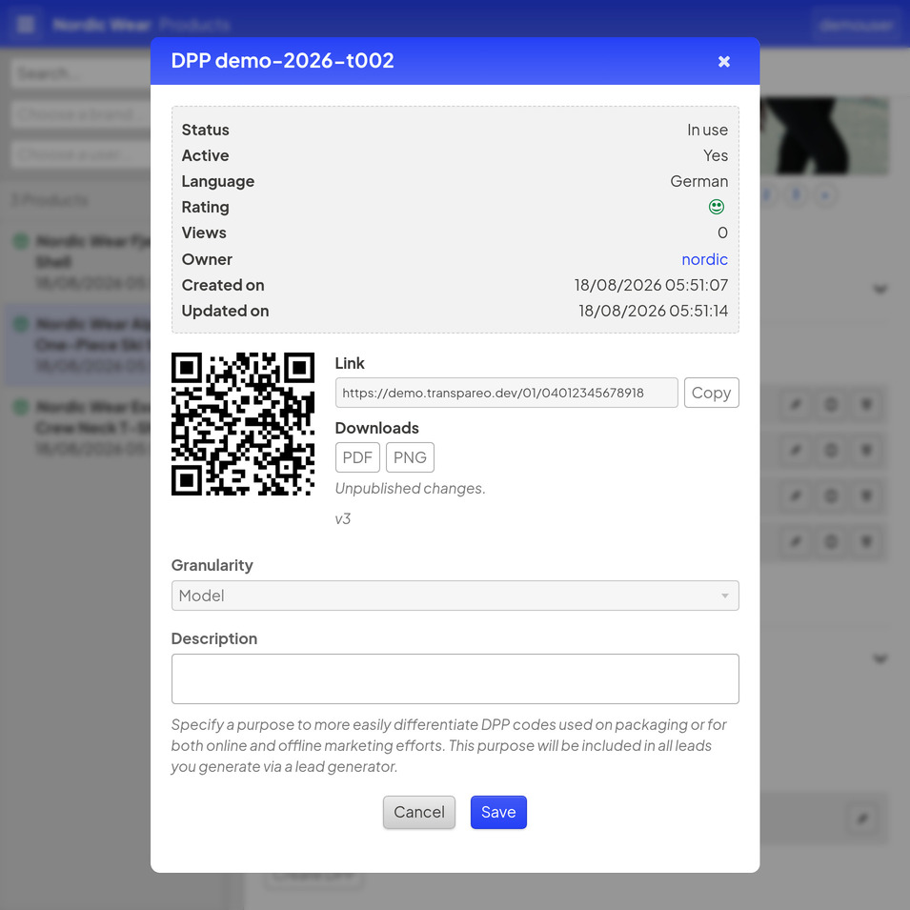Close the DPP demo-2026-t002 dialog
The width and height of the screenshot is (910, 910).
click(x=723, y=61)
